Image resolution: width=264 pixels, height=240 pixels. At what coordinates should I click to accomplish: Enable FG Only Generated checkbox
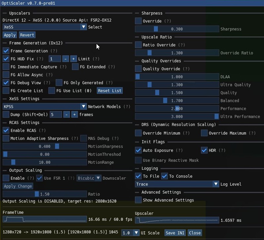click(59, 83)
